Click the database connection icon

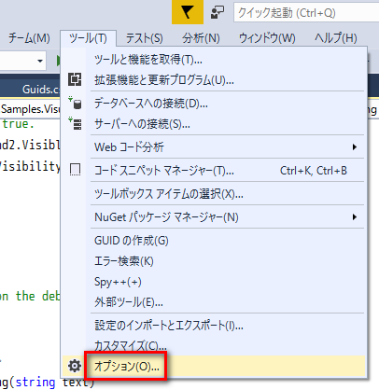point(75,103)
